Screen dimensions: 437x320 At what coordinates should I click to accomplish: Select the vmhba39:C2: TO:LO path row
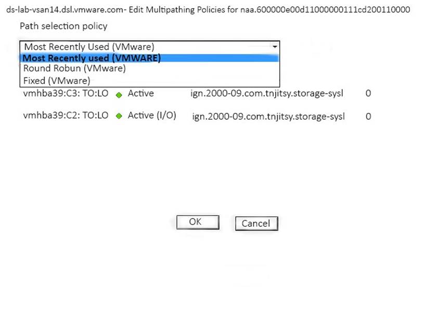tap(197, 116)
